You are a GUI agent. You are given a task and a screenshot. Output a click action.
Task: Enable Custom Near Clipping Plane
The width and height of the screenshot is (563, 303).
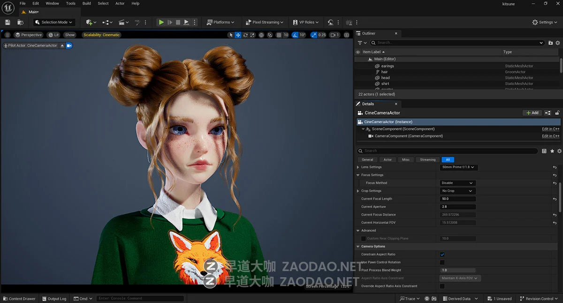(363, 238)
